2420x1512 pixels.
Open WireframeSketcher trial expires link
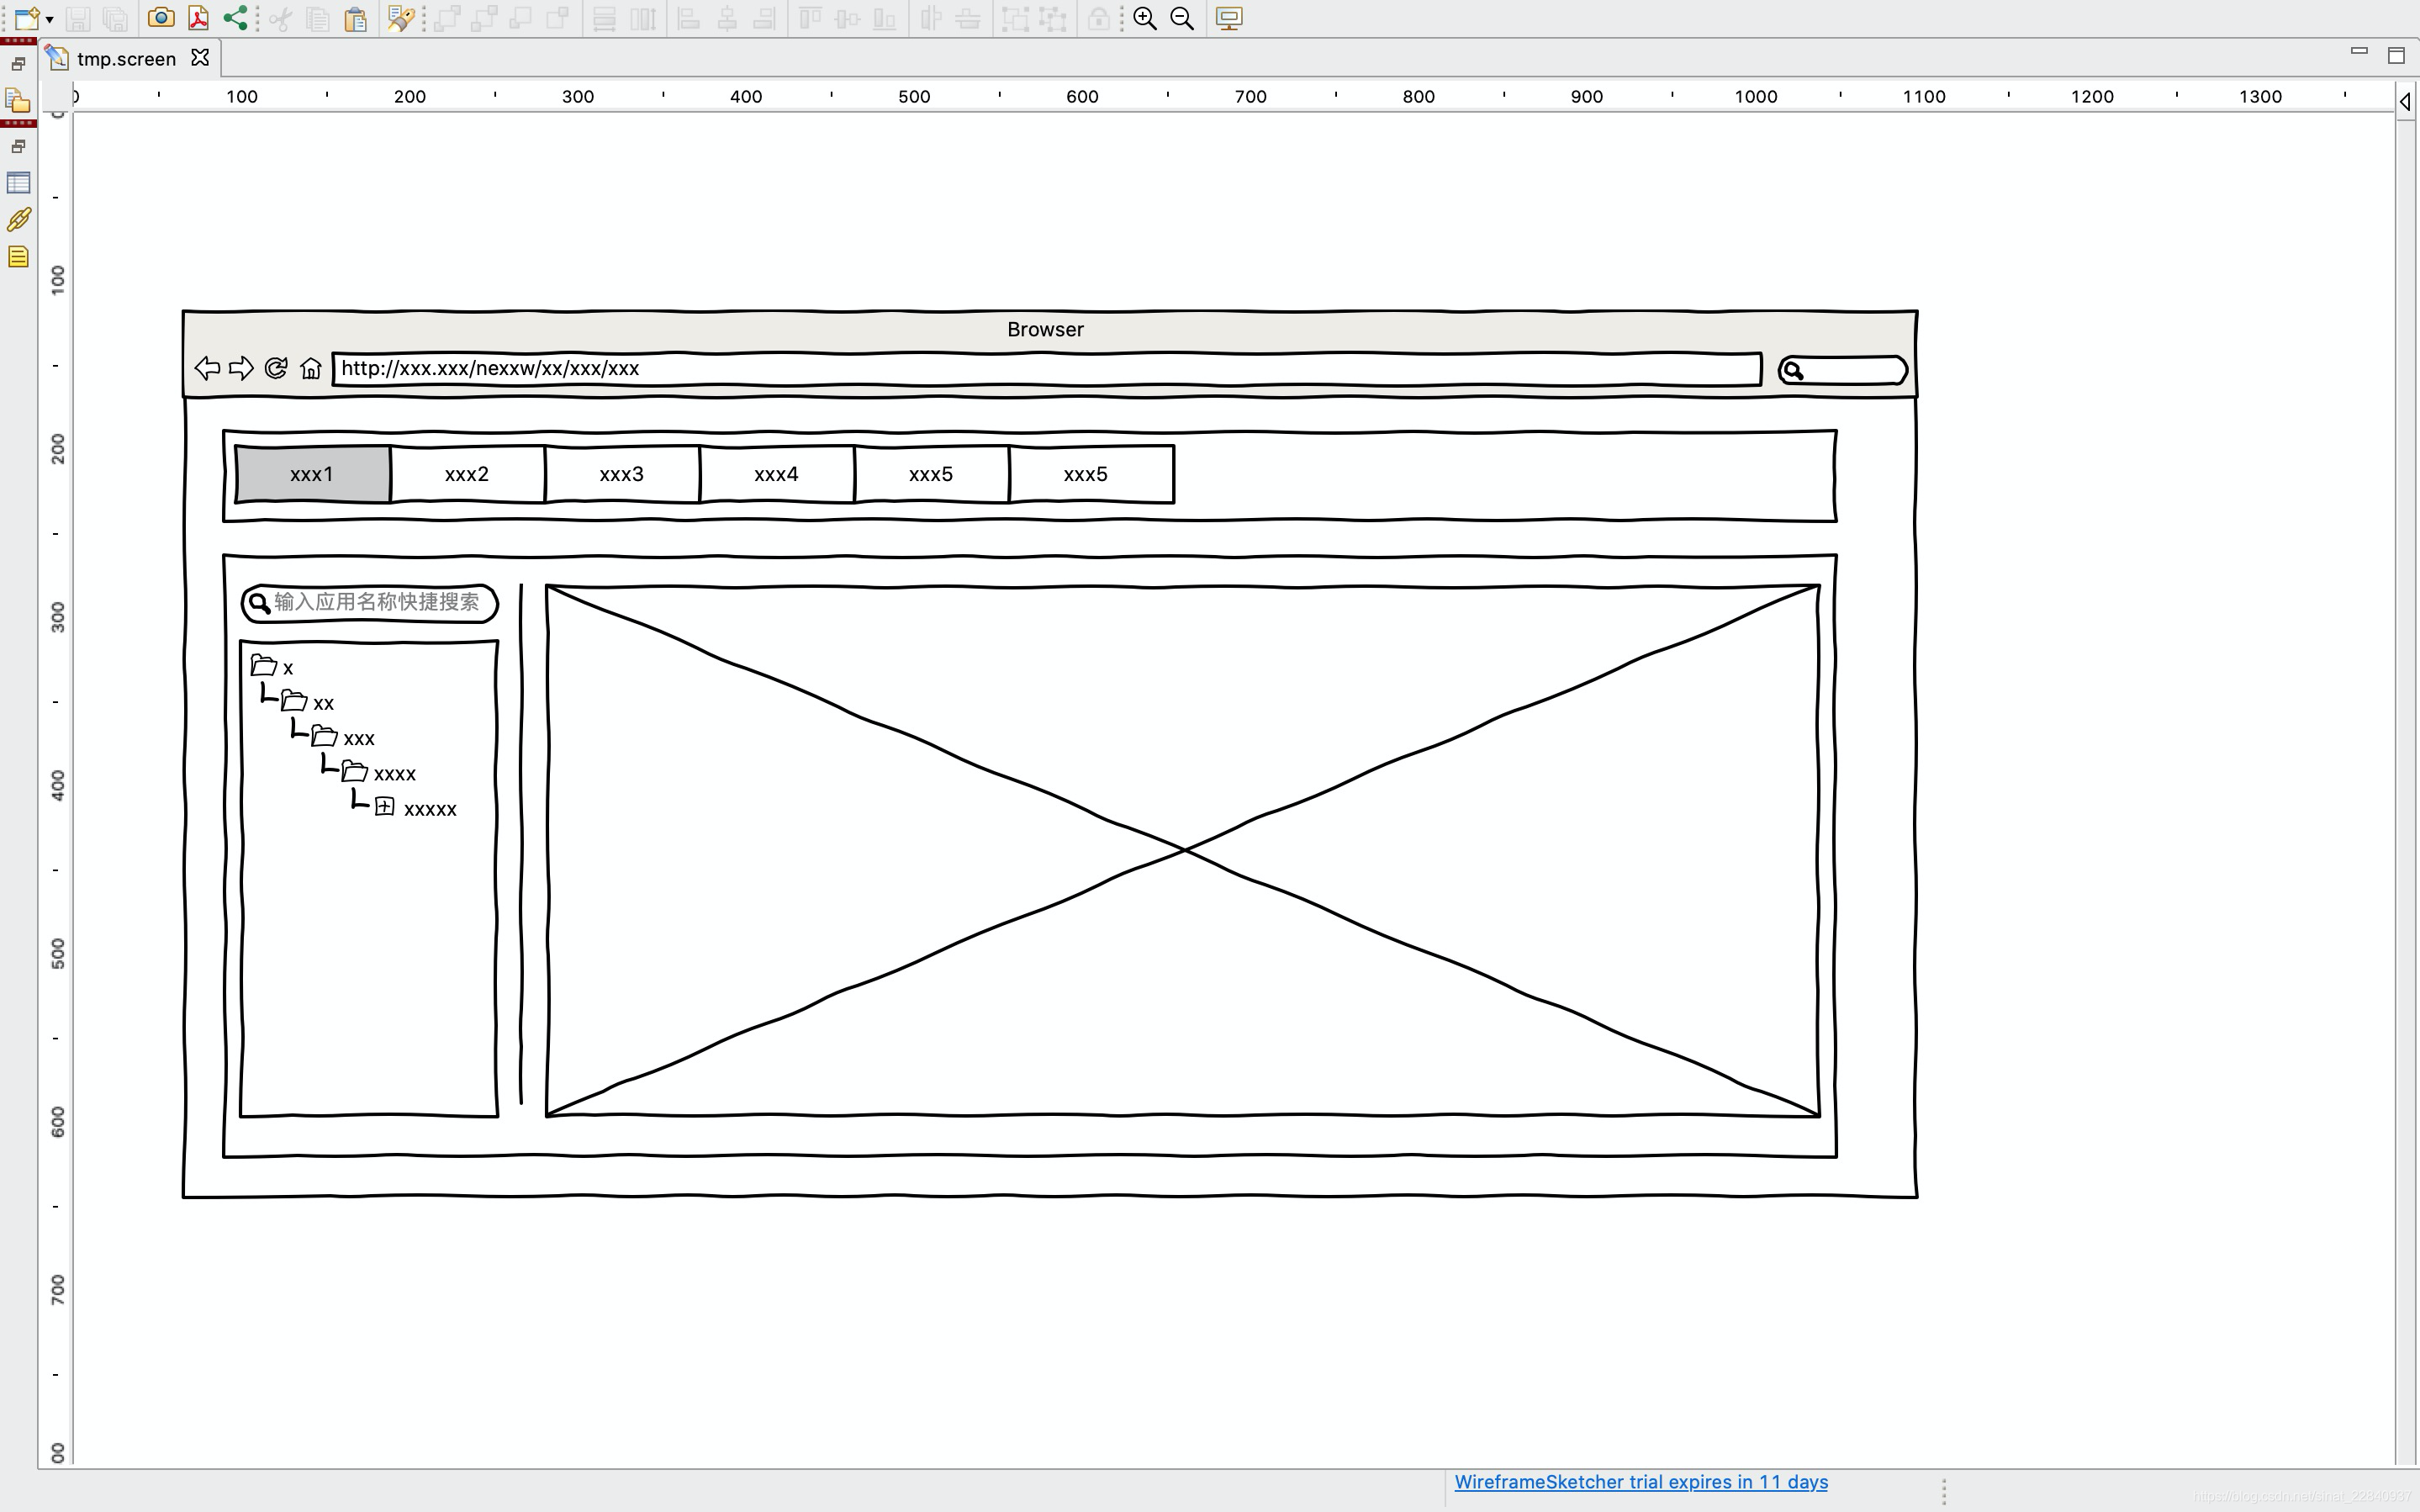point(1641,1482)
